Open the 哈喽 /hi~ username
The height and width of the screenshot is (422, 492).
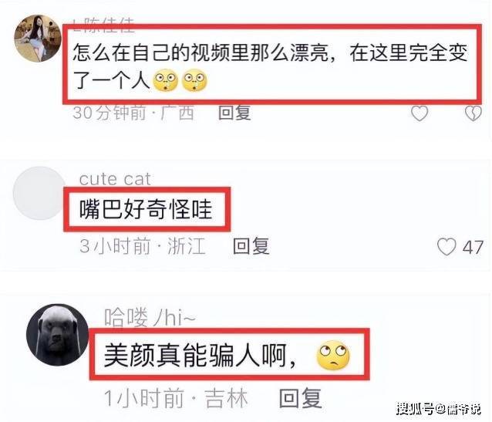(x=150, y=317)
